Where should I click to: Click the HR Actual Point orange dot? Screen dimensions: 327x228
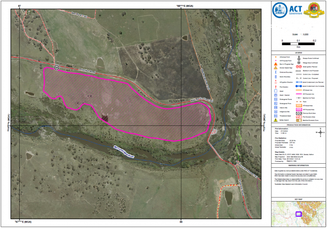pos(276,57)
